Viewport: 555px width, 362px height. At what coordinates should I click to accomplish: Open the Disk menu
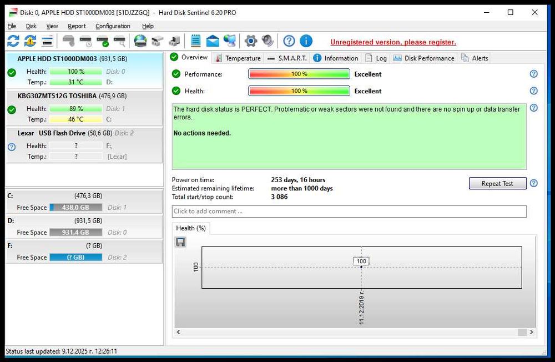pos(31,26)
